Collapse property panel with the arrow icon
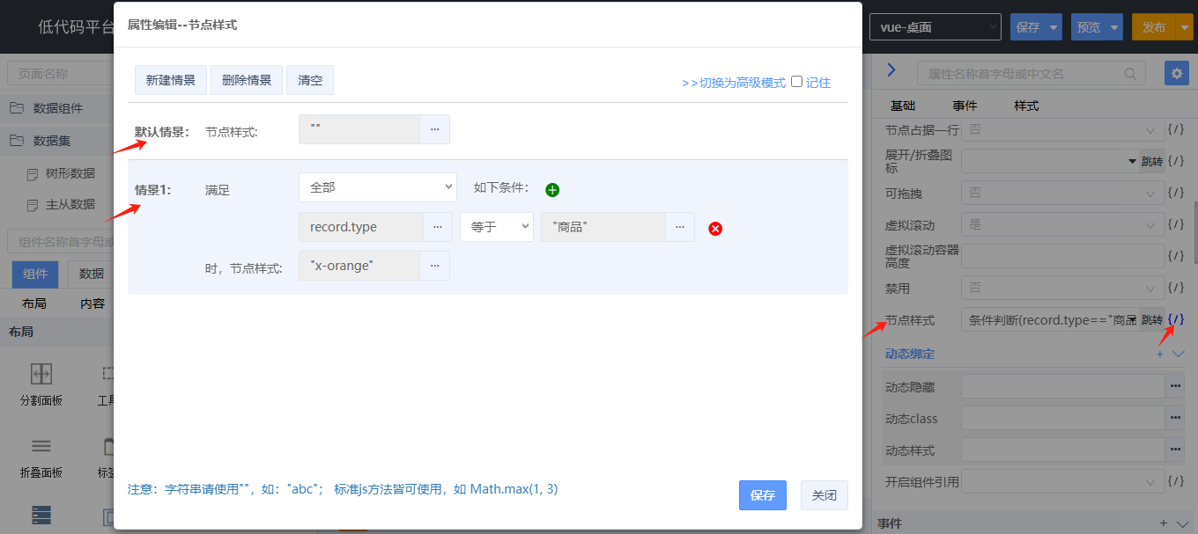1198x534 pixels. pos(891,69)
